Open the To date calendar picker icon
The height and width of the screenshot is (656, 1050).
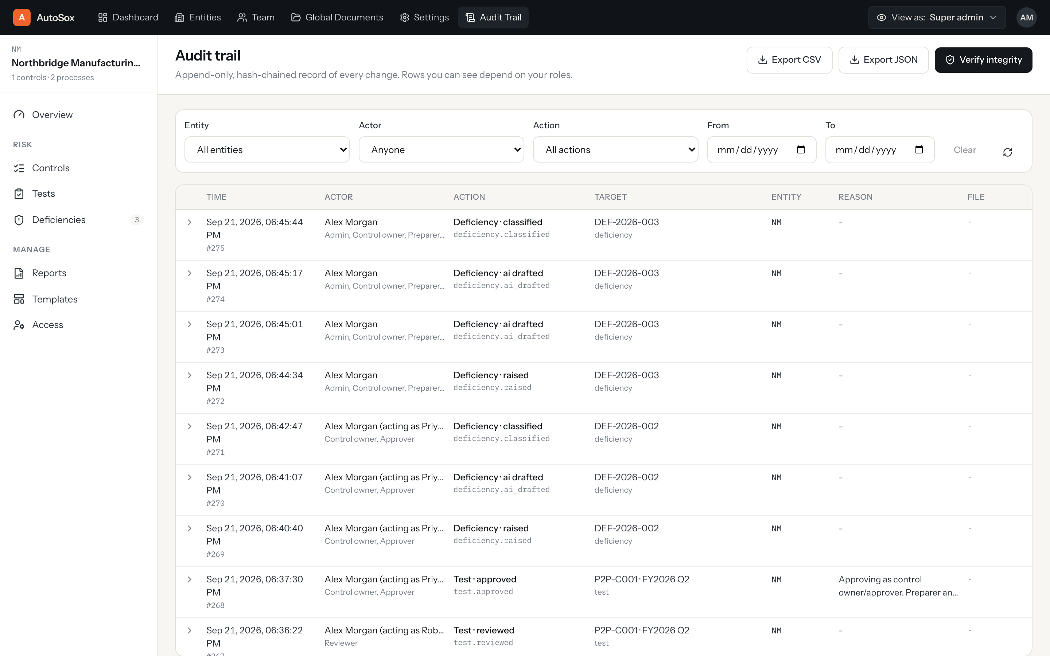919,150
